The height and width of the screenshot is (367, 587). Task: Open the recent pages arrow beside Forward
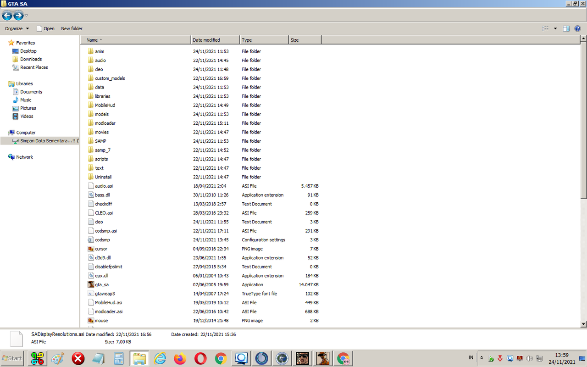click(27, 16)
